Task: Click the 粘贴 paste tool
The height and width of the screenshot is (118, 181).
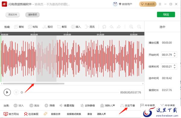Action: [x=33, y=27]
